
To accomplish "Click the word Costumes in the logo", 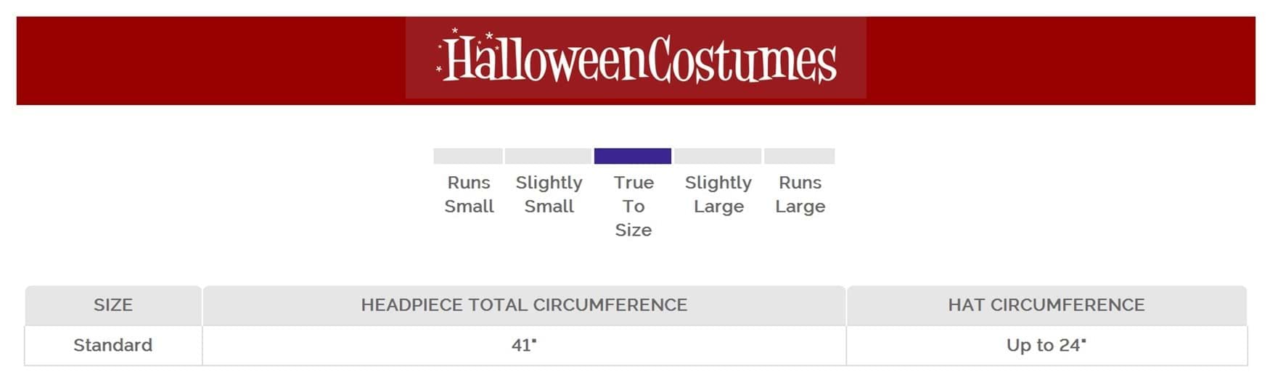I will point(742,59).
